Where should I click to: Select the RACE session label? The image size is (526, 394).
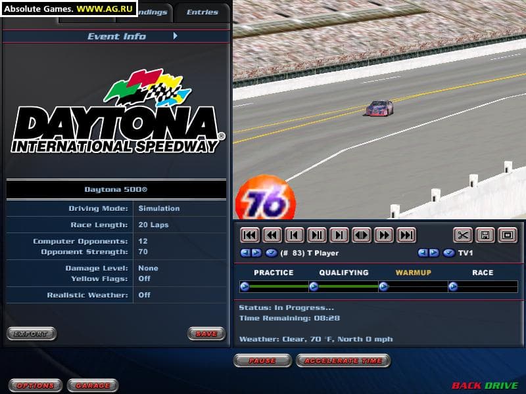tap(483, 273)
